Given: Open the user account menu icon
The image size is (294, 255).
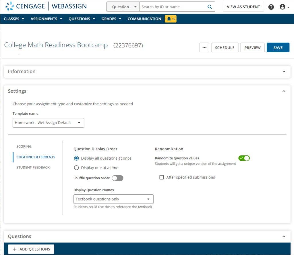Looking at the screenshot, I should point(283,7).
